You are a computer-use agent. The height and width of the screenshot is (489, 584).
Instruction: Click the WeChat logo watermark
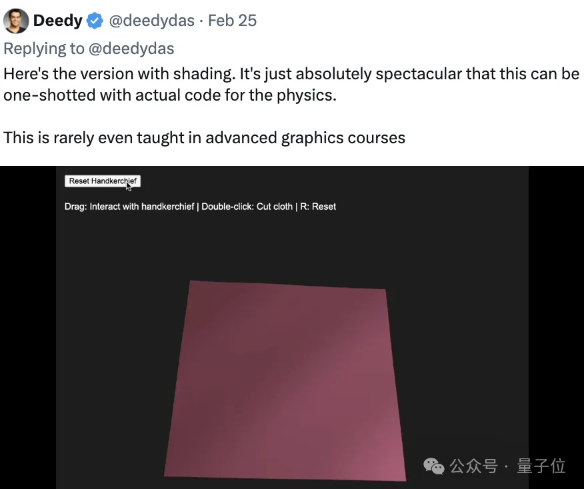[x=434, y=466]
